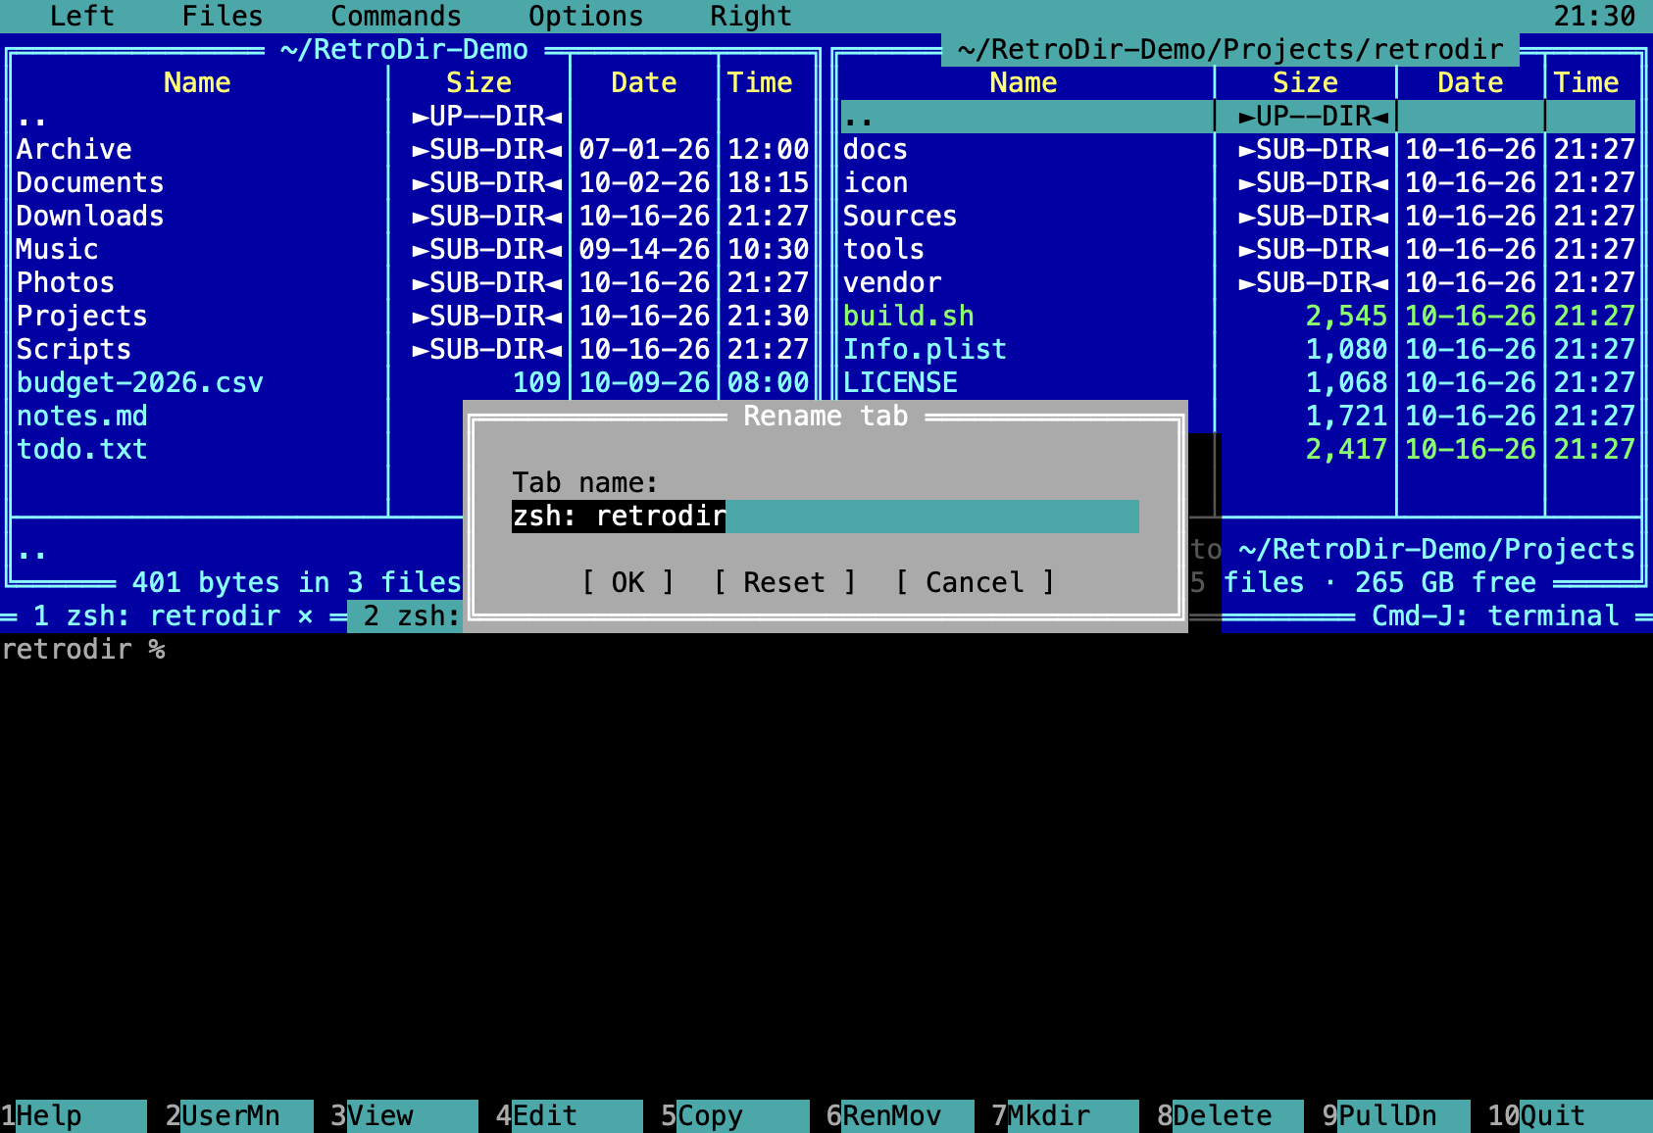1653x1133 pixels.
Task: Confirm the rename with OK
Action: point(627,583)
